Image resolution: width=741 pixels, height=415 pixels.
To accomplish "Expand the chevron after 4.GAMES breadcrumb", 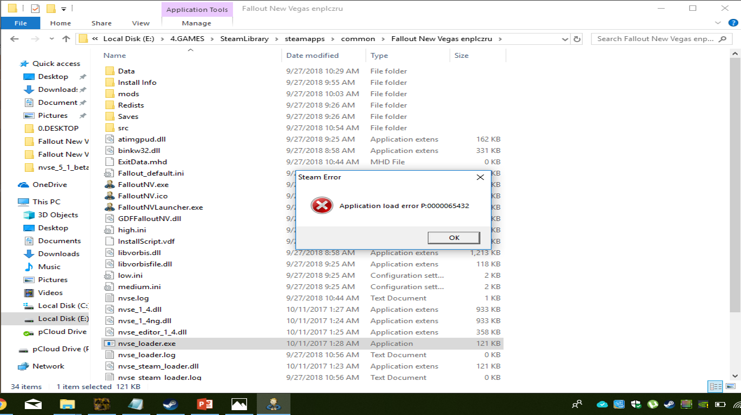I will (212, 39).
